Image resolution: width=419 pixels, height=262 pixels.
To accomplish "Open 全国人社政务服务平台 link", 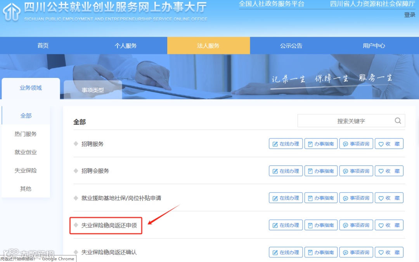I will (272, 4).
